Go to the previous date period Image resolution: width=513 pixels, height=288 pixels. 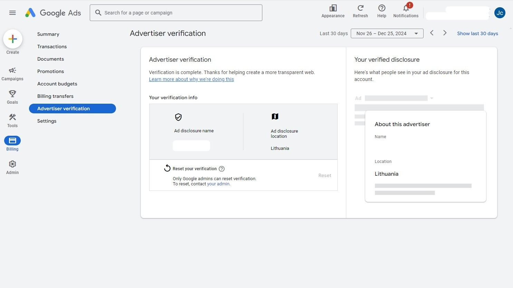tap(432, 33)
